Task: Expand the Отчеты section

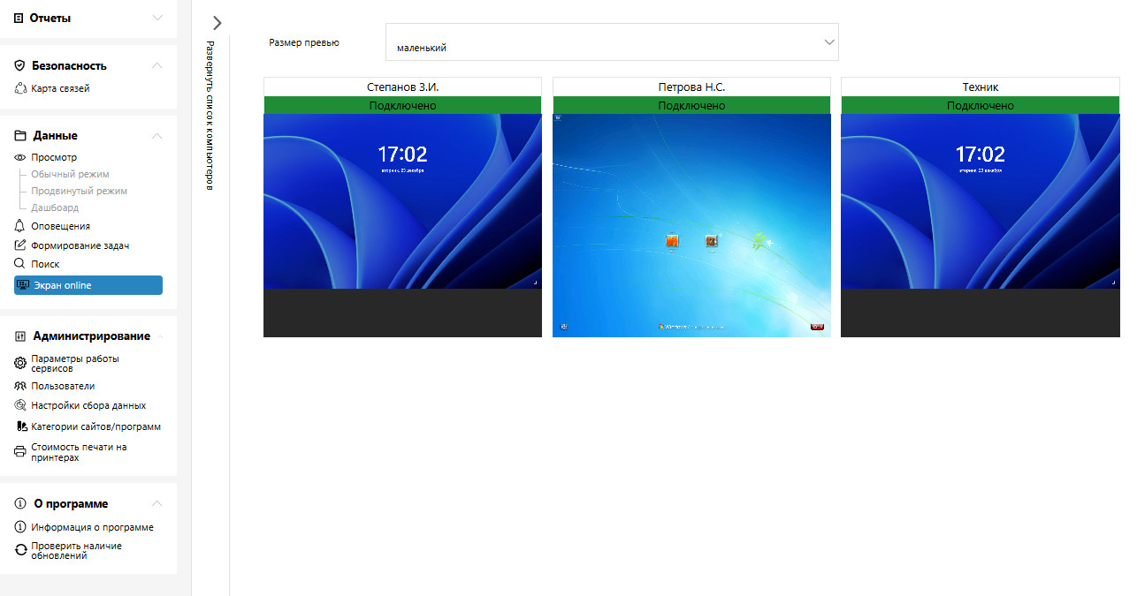Action: click(x=157, y=18)
